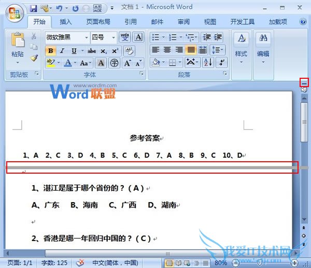Image resolution: width=311 pixels, height=268 pixels.
Task: Activate the Format Painter brush
Action: [x=34, y=58]
